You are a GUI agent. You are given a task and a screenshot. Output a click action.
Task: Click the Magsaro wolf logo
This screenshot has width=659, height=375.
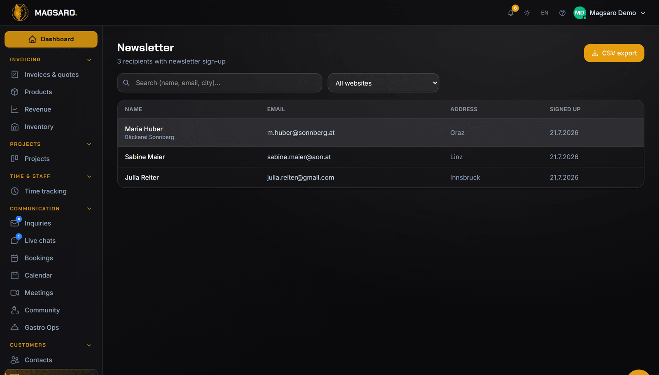(20, 13)
